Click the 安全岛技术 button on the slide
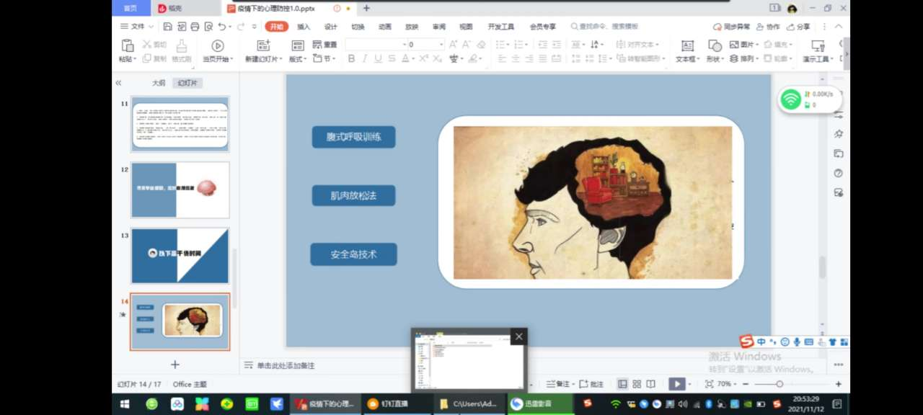 coord(353,254)
